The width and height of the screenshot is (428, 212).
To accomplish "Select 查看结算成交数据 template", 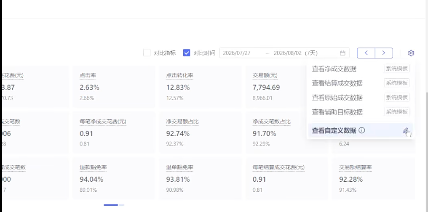I will click(360, 83).
